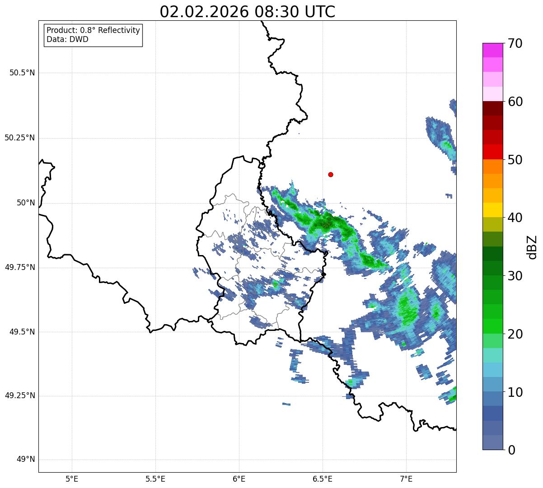Pick the cyan colorbar swatch between 10 and 20
This screenshot has width=543, height=488.
(x=493, y=370)
